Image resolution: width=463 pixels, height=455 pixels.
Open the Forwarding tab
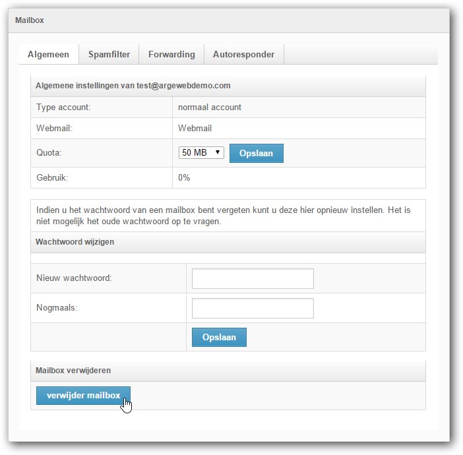coord(171,54)
